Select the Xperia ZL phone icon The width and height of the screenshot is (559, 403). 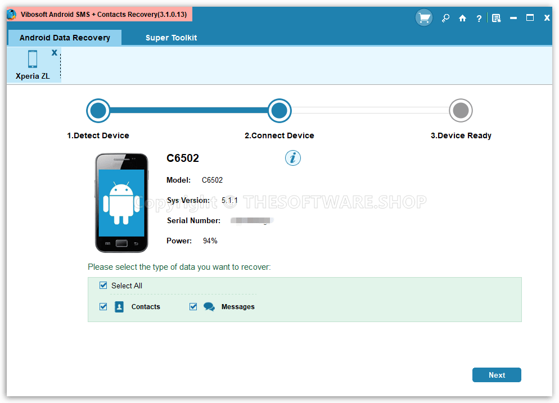[33, 59]
